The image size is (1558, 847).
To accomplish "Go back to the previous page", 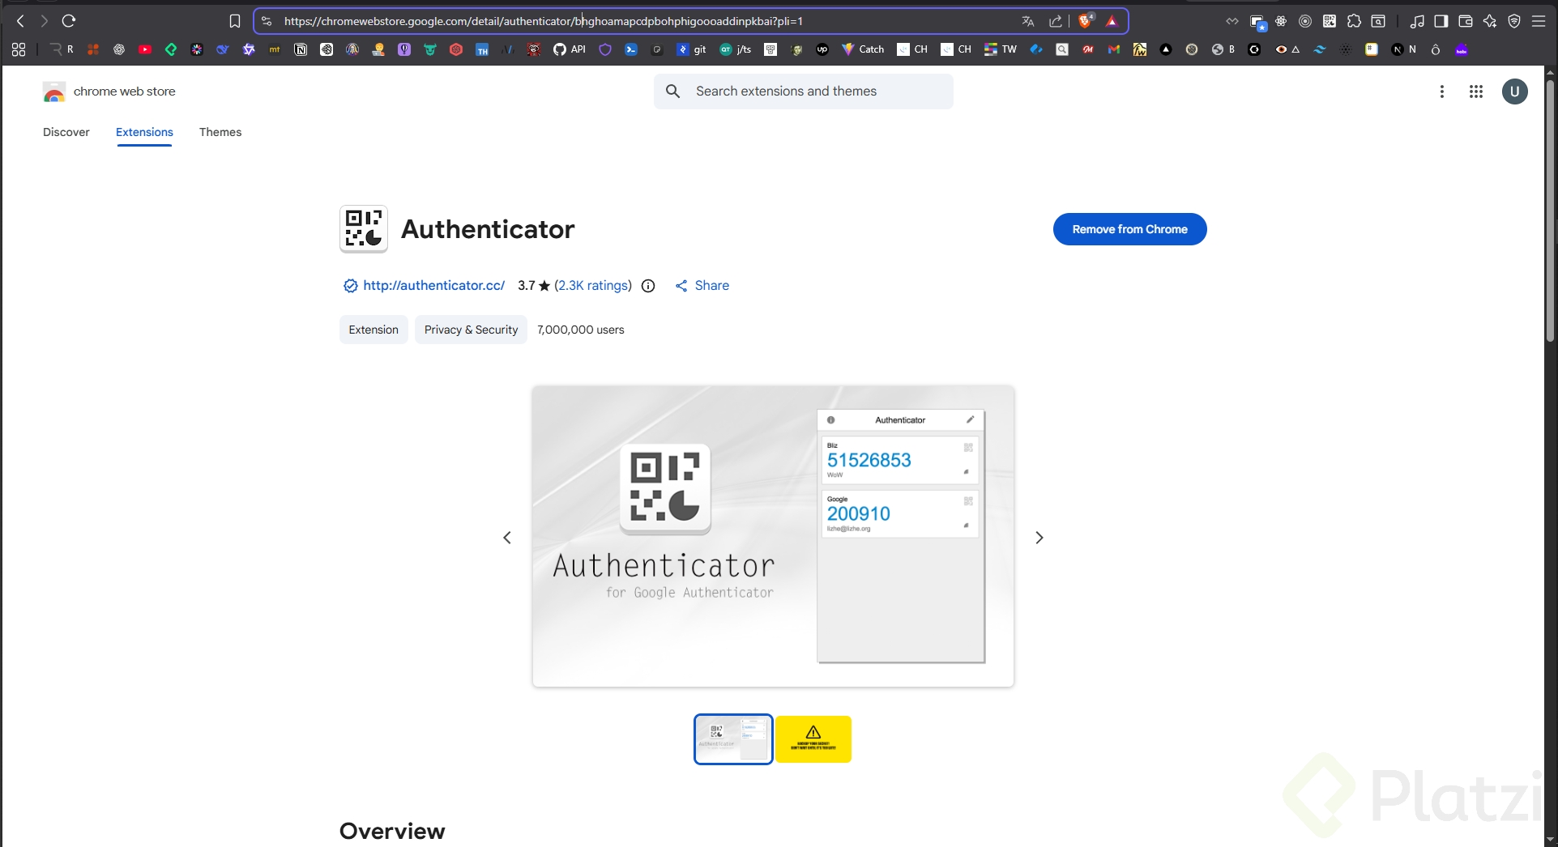I will (x=20, y=21).
